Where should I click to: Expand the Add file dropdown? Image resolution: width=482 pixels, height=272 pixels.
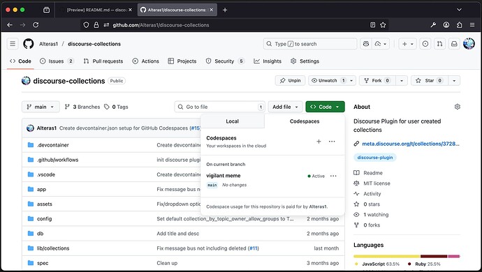285,107
